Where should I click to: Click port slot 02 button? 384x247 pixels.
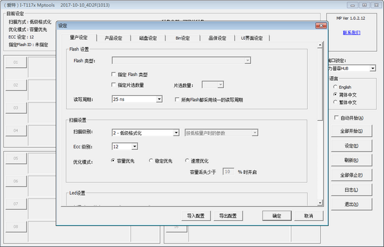tap(16, 85)
